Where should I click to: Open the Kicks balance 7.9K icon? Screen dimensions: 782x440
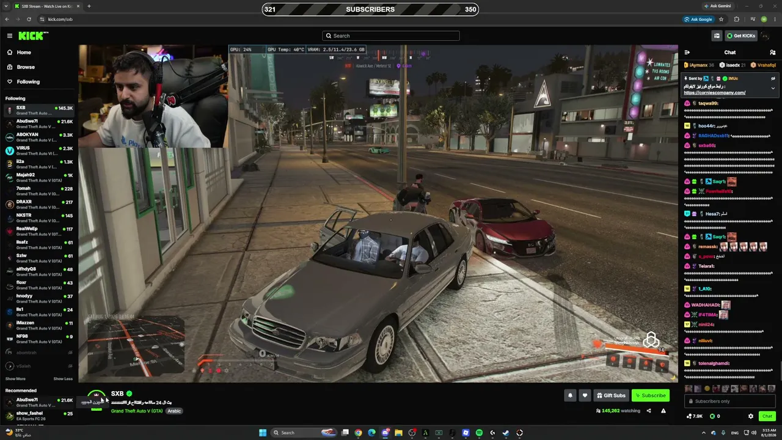695,416
